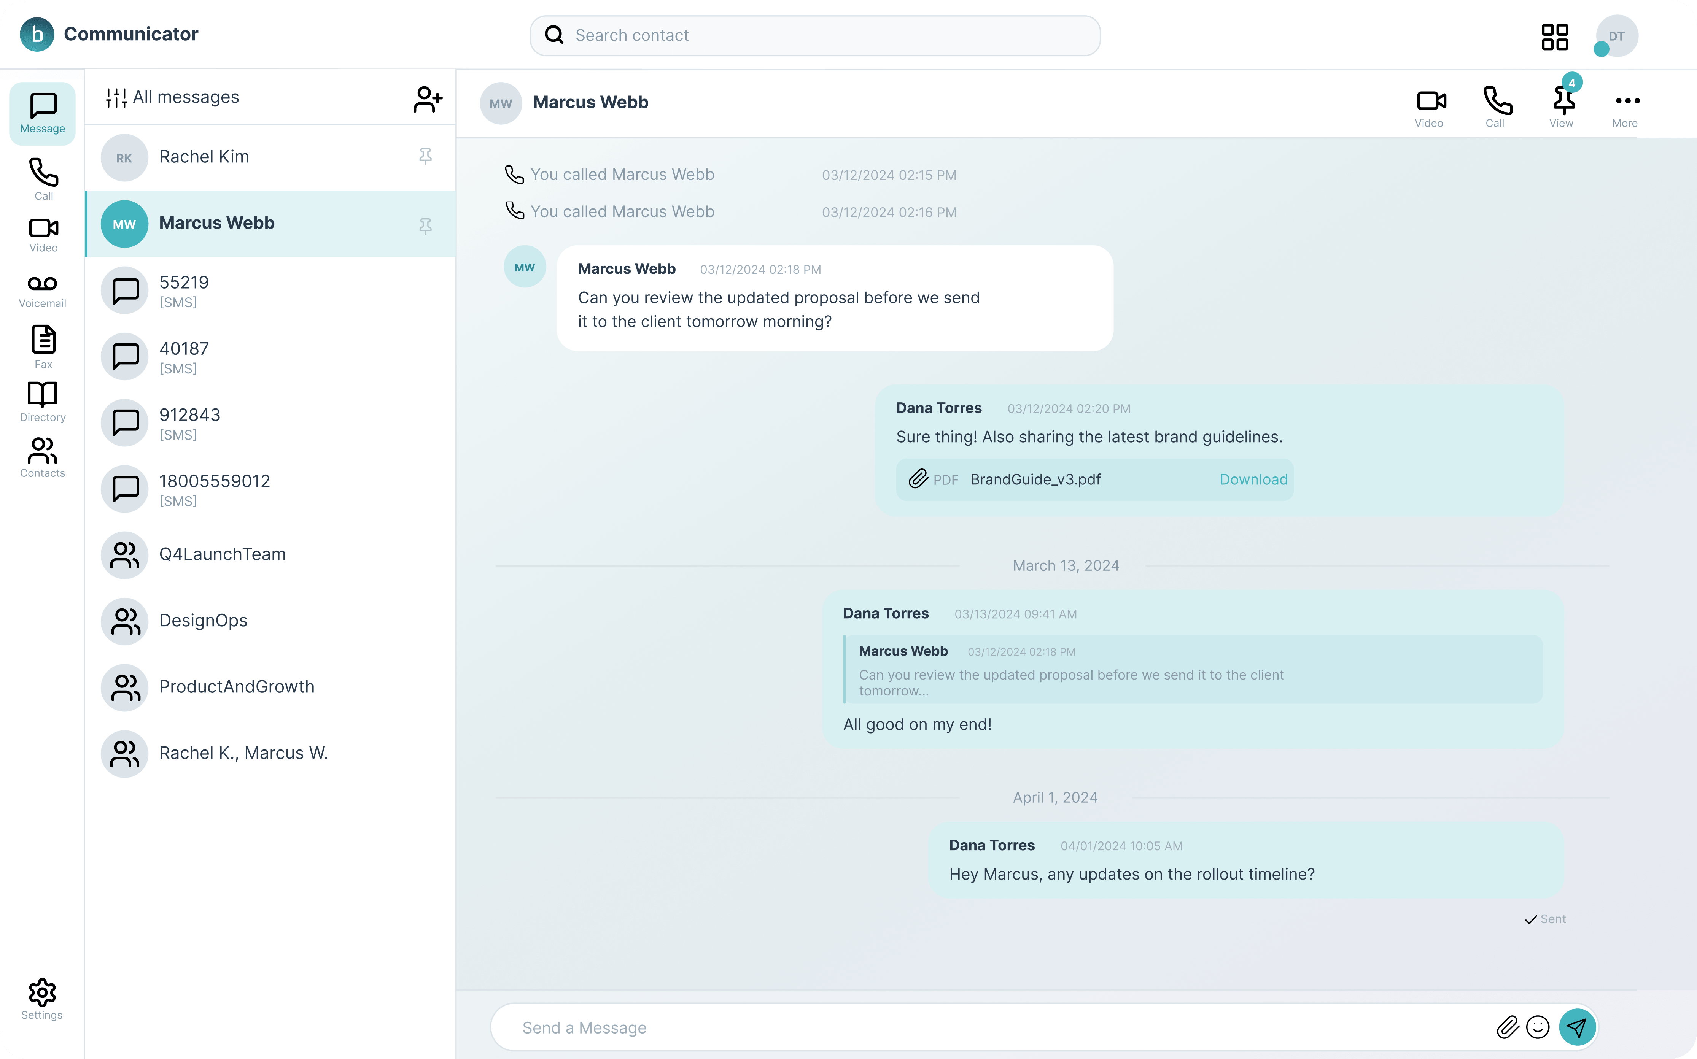Screen dimensions: 1697x1059
Task: Click the April 1, 2024 date separator
Action: coord(1055,798)
